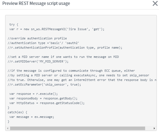Viewport: 159px width, 135px height.
Task: Click the 'catch(ex) {' line
Action: (x=17, y=112)
